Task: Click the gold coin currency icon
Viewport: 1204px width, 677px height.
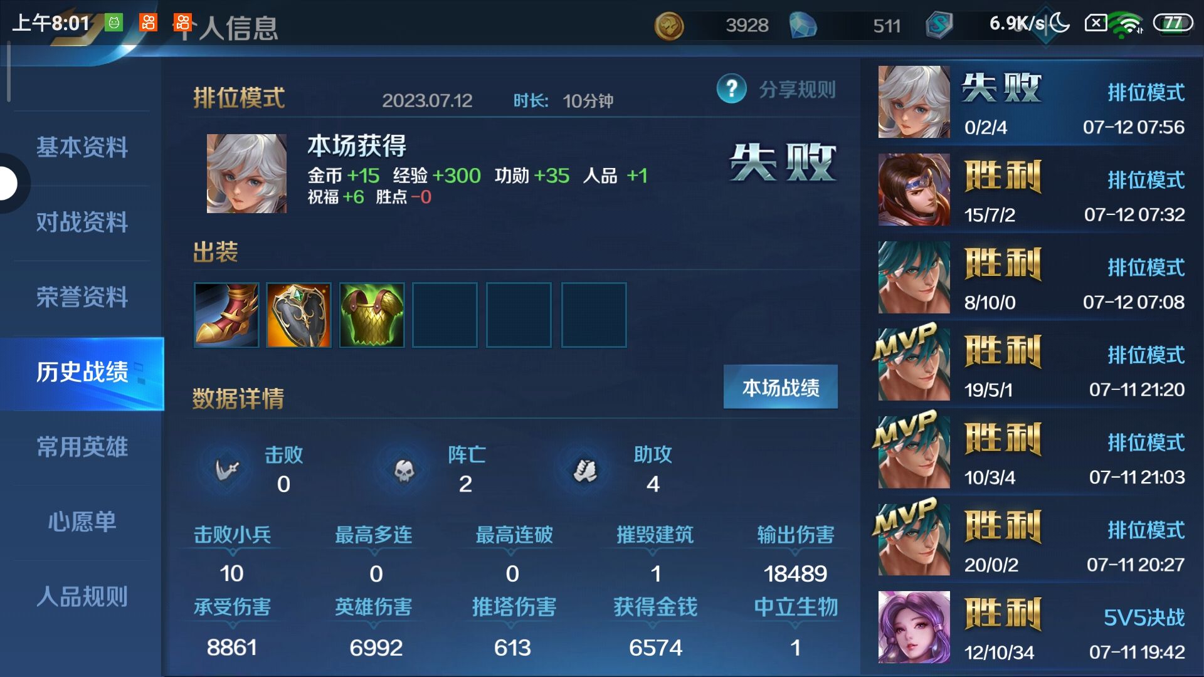Action: click(669, 26)
